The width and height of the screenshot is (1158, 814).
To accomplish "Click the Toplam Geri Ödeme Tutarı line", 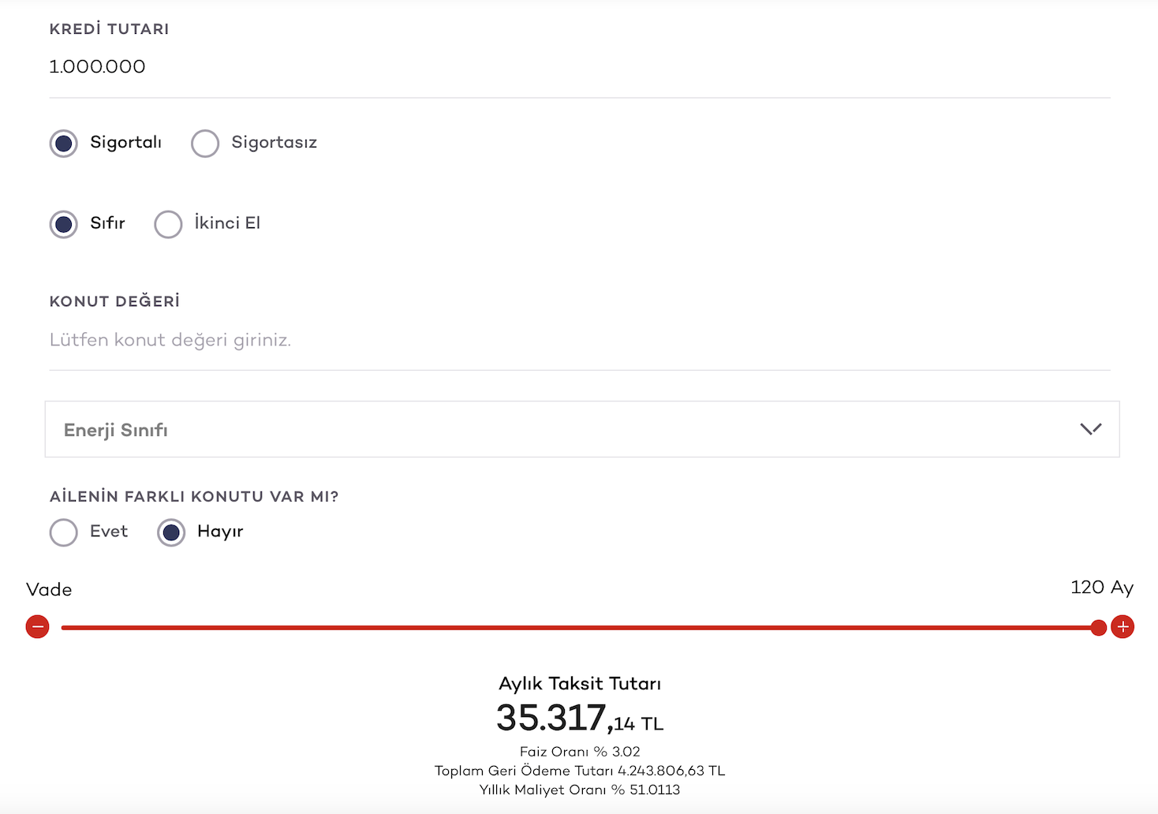I will (580, 771).
